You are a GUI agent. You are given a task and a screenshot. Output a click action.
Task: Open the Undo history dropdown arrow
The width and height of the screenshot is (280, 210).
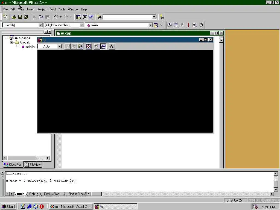coord(60,17)
